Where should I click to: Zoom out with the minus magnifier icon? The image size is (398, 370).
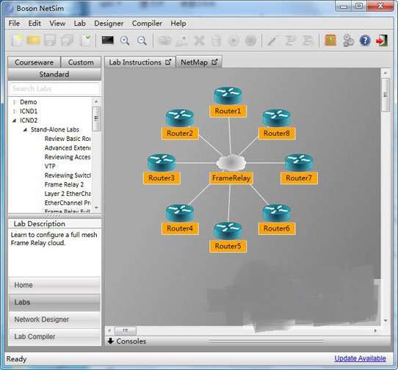(x=142, y=40)
